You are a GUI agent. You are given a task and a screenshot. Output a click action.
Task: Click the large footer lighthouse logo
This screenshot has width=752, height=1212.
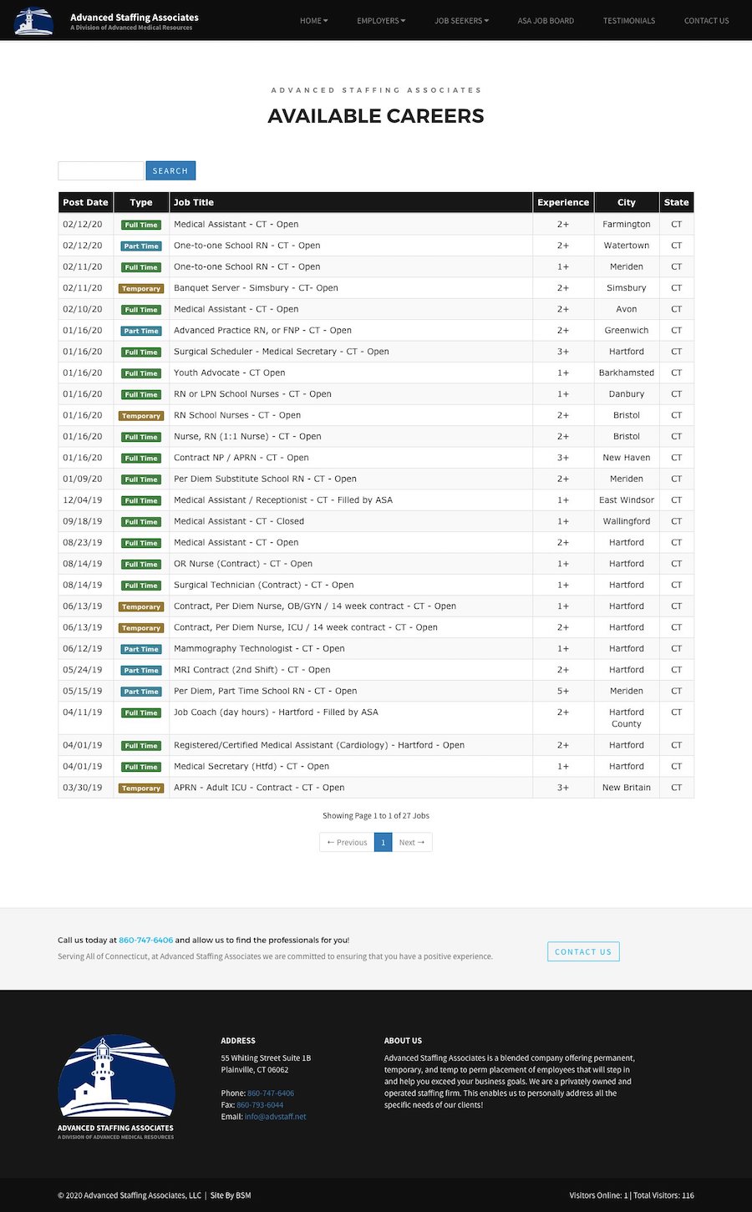coord(116,1087)
